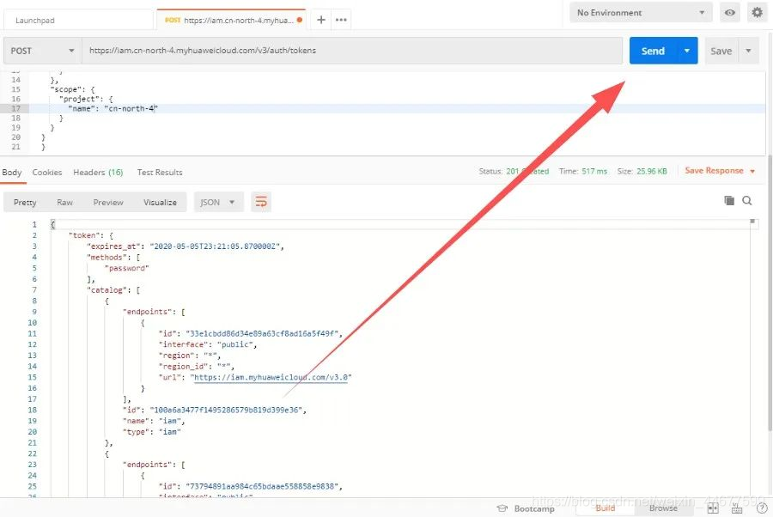Click the "region_id" line in response
The image size is (773, 517).
tap(196, 366)
